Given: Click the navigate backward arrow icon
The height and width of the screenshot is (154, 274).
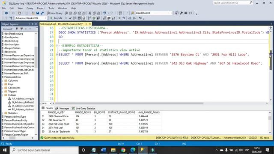Looking at the screenshot, I should pos(6,13).
